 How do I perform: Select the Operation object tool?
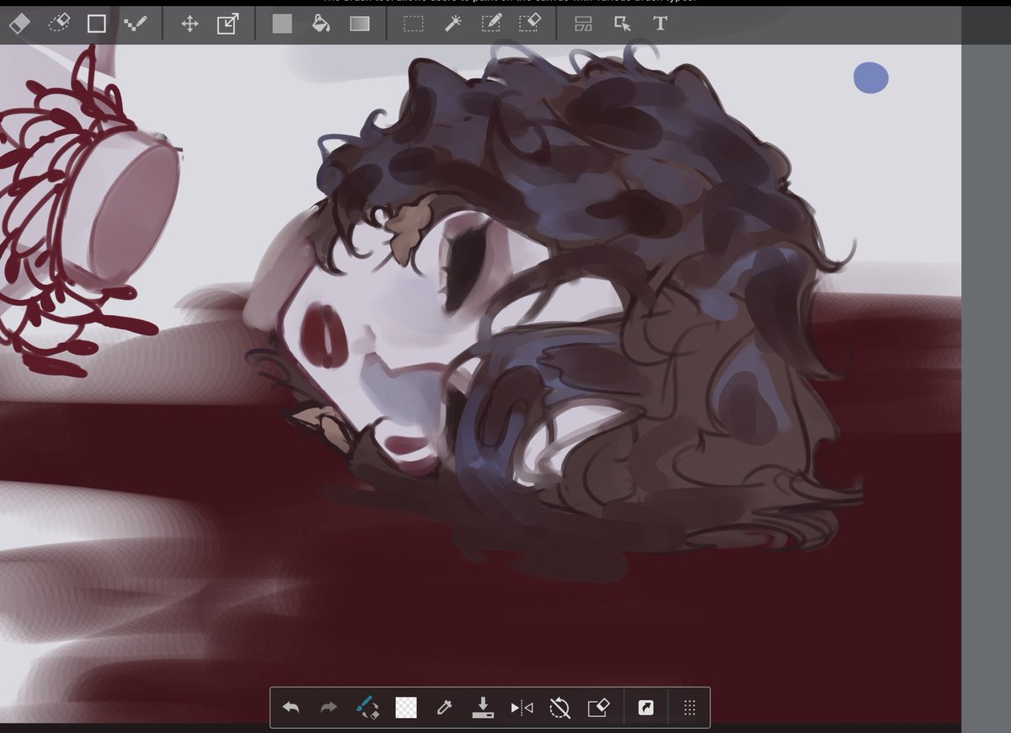pyautogui.click(x=623, y=24)
